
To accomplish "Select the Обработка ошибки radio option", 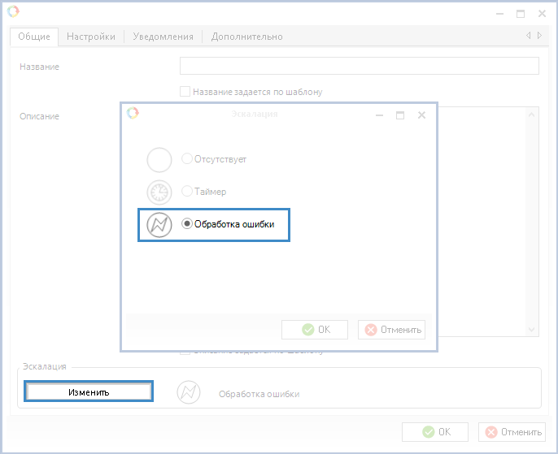I will (187, 224).
